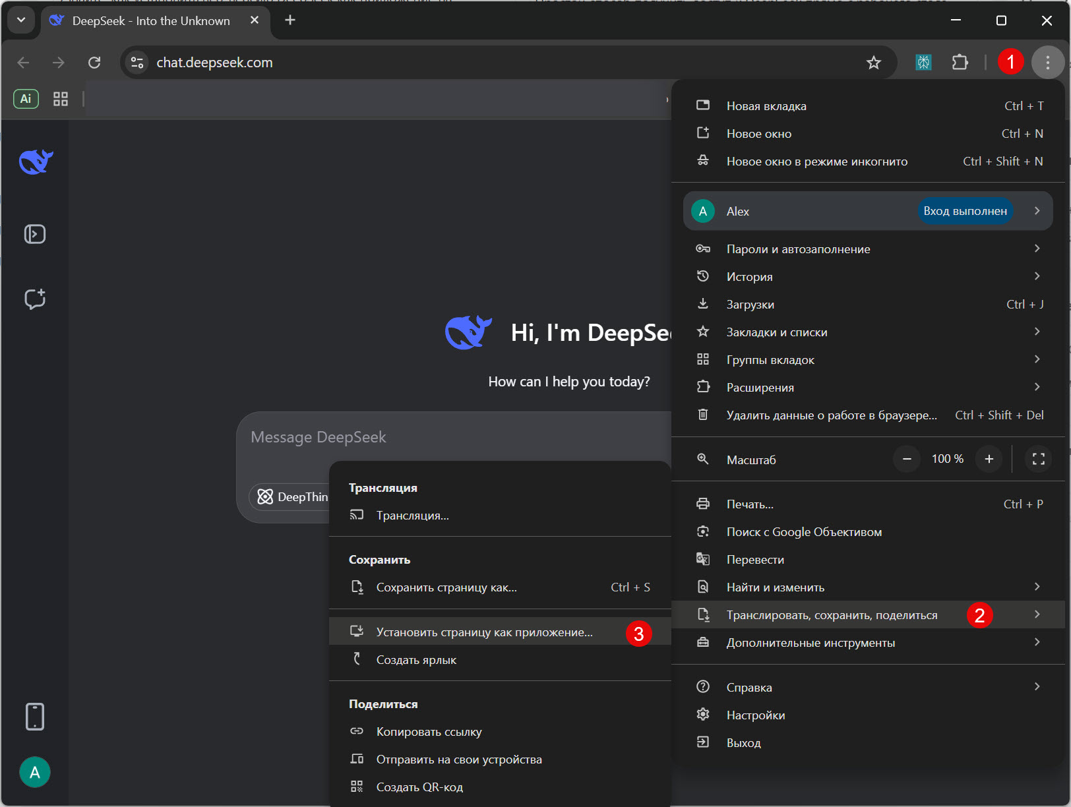Image resolution: width=1071 pixels, height=807 pixels.
Task: Close the DeepSeek tab
Action: (x=255, y=20)
